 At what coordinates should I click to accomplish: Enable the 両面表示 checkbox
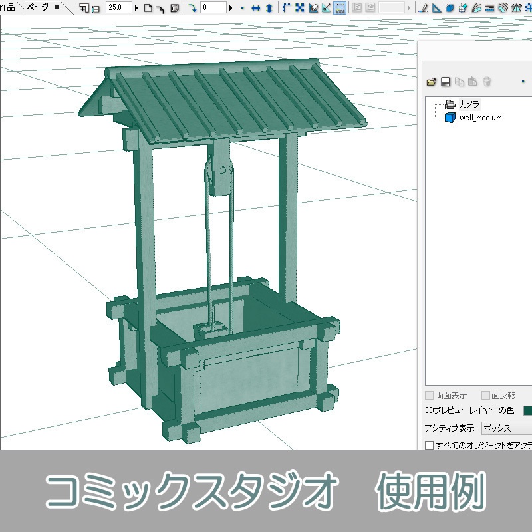point(429,394)
